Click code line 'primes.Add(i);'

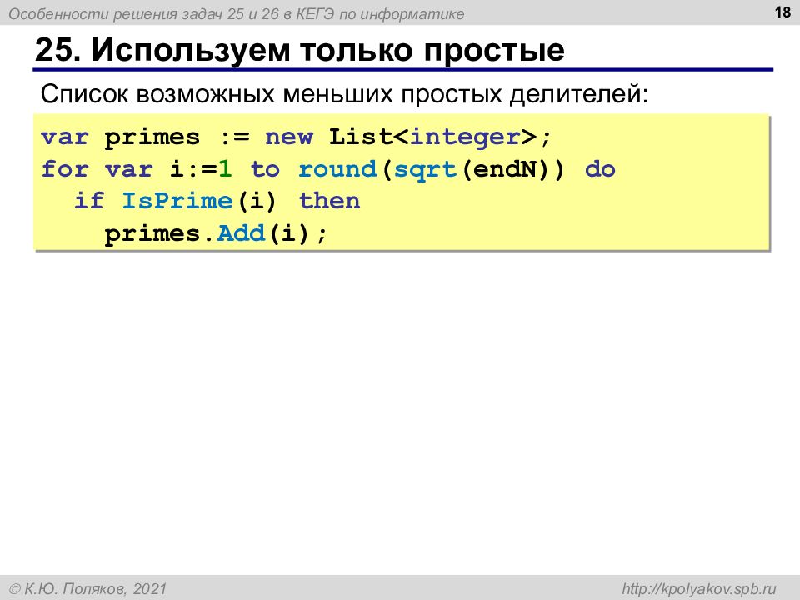pyautogui.click(x=215, y=233)
